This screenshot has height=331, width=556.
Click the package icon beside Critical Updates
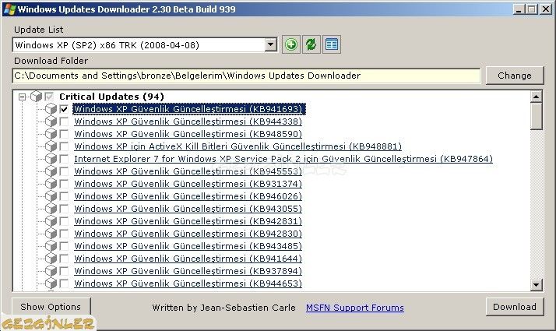[36, 96]
